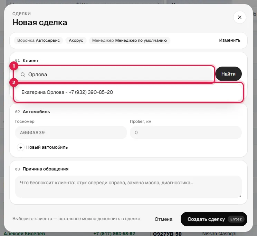The image size is (257, 236).
Task: Click the Акорус chip
Action: point(76,40)
